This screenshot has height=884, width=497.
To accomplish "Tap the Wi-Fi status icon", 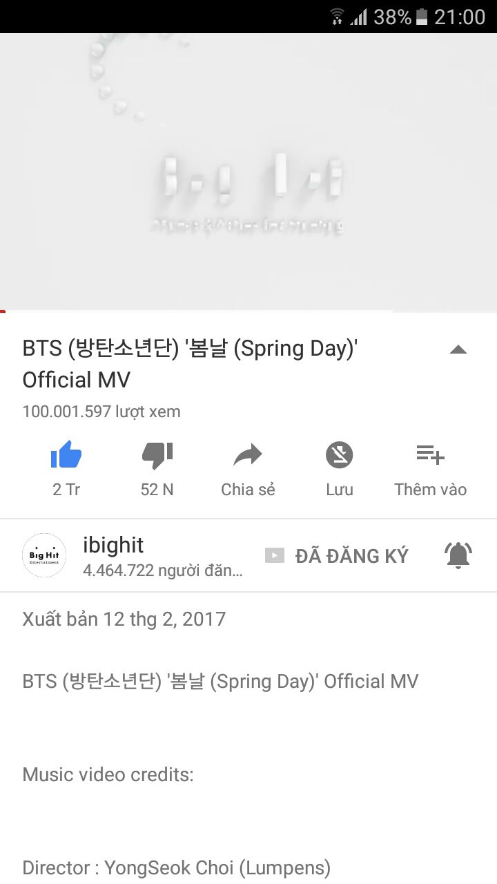I will pos(337,17).
